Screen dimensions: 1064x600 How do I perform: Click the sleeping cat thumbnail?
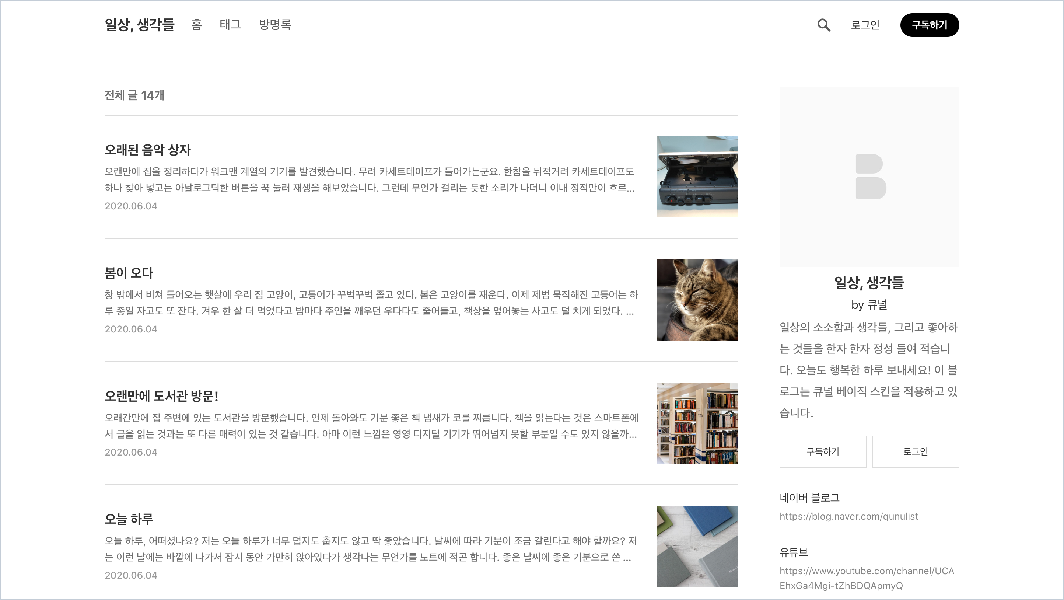(697, 300)
